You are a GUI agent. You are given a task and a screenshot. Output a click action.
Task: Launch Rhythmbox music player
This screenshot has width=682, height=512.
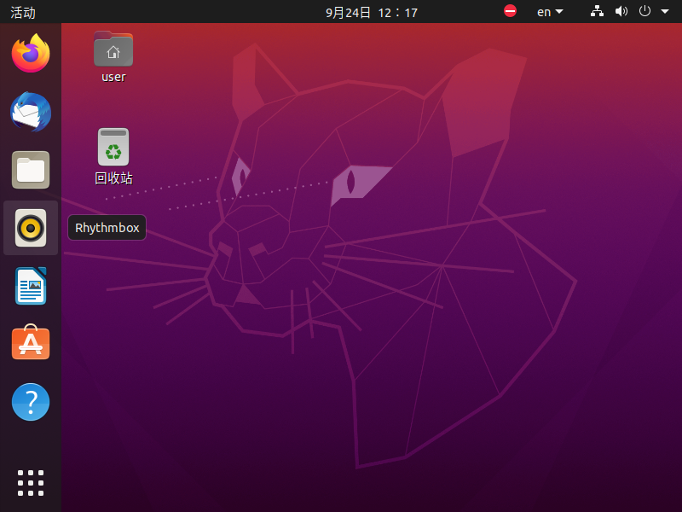pyautogui.click(x=31, y=228)
